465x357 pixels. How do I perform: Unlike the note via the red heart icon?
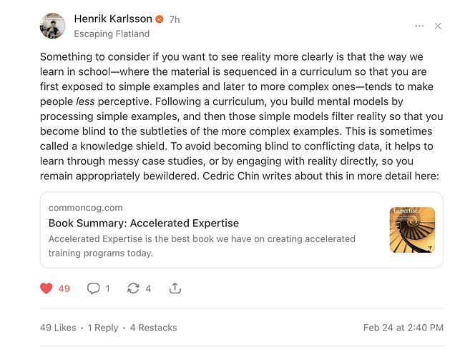[46, 288]
